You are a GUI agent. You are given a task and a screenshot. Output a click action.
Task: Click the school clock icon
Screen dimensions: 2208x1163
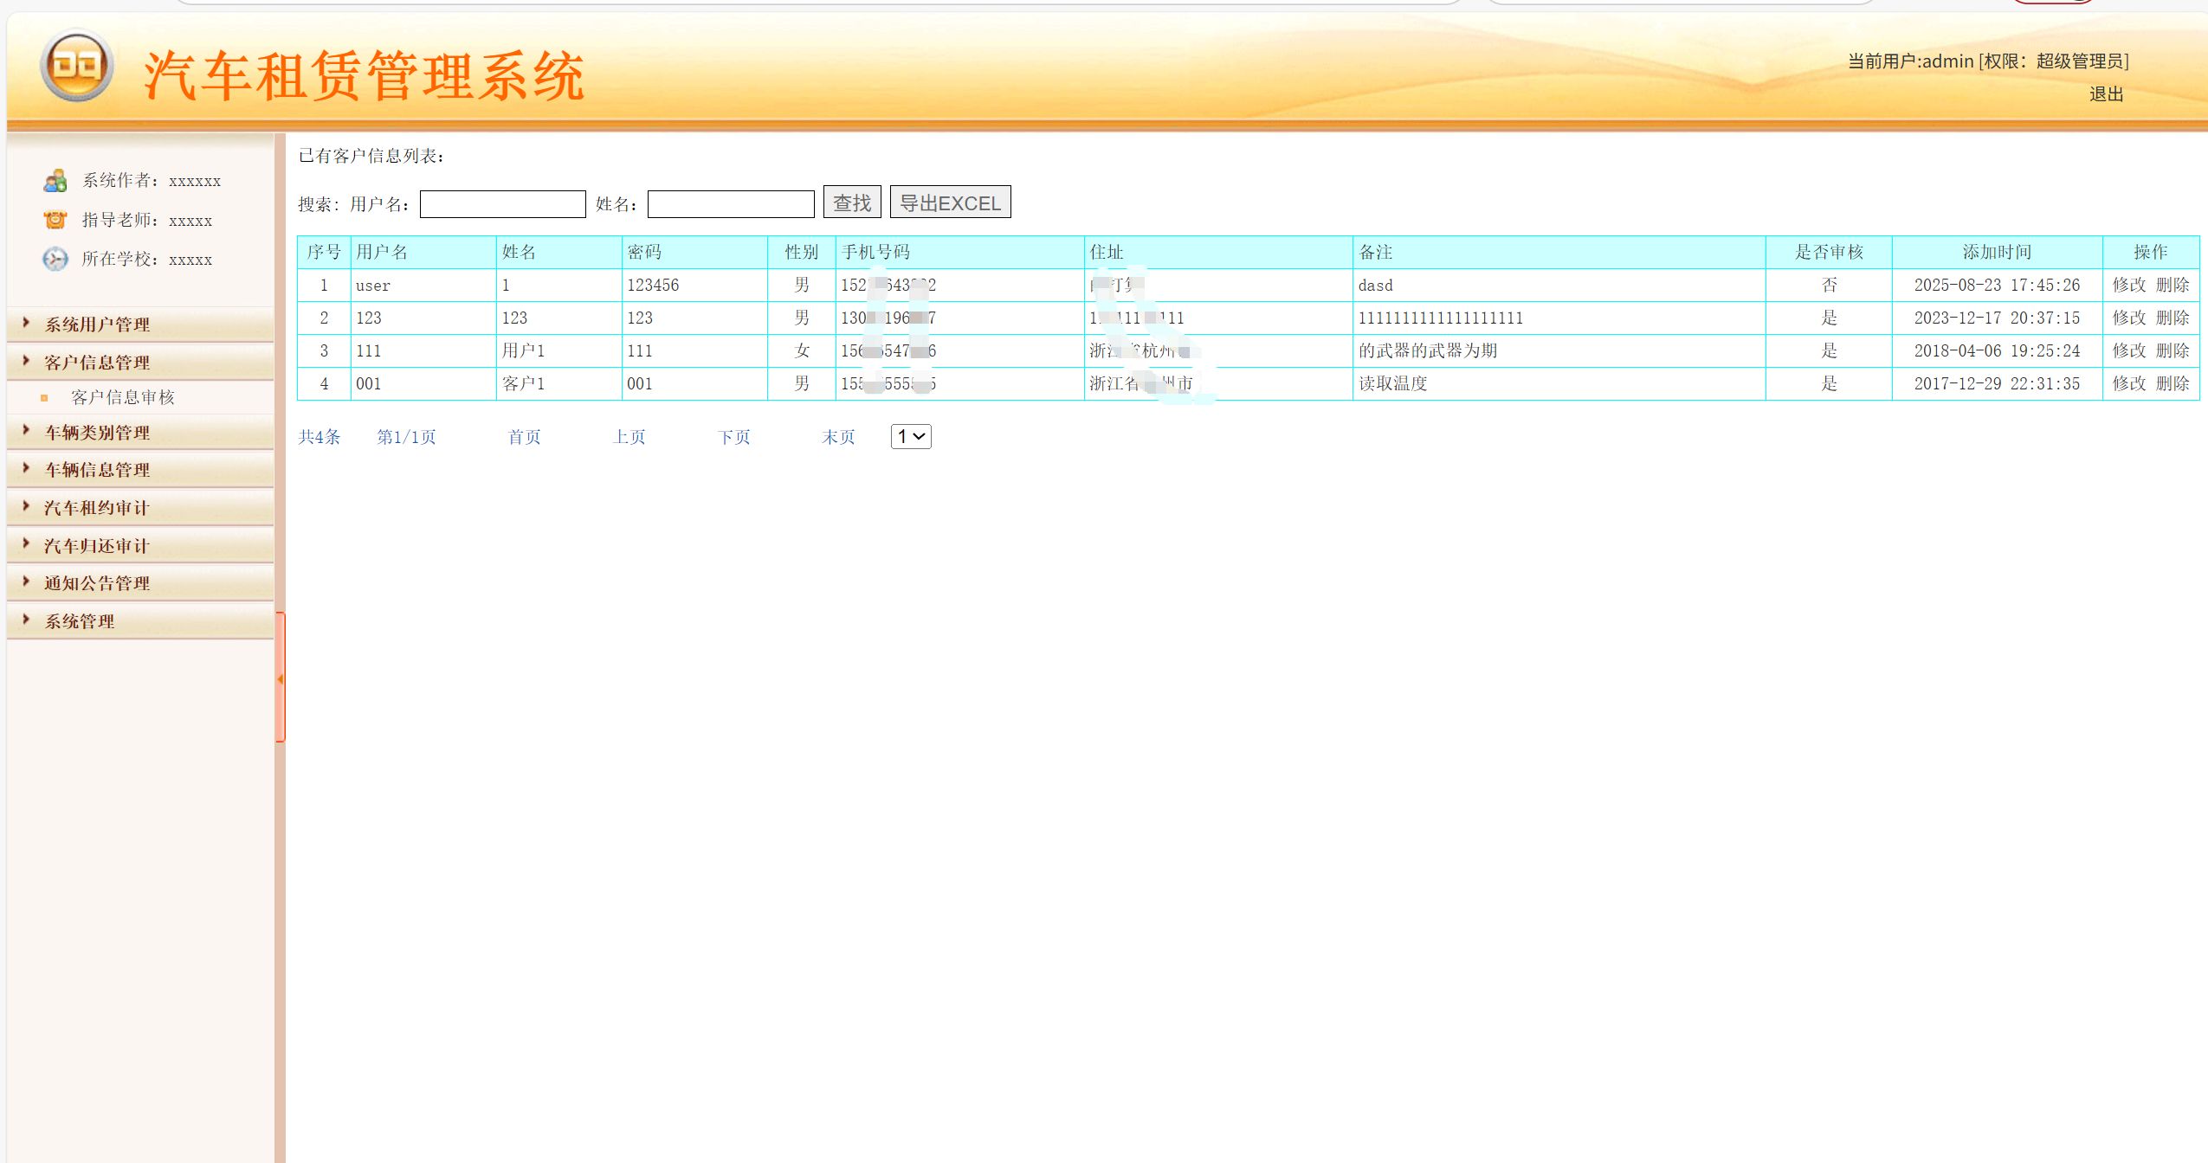pos(55,259)
